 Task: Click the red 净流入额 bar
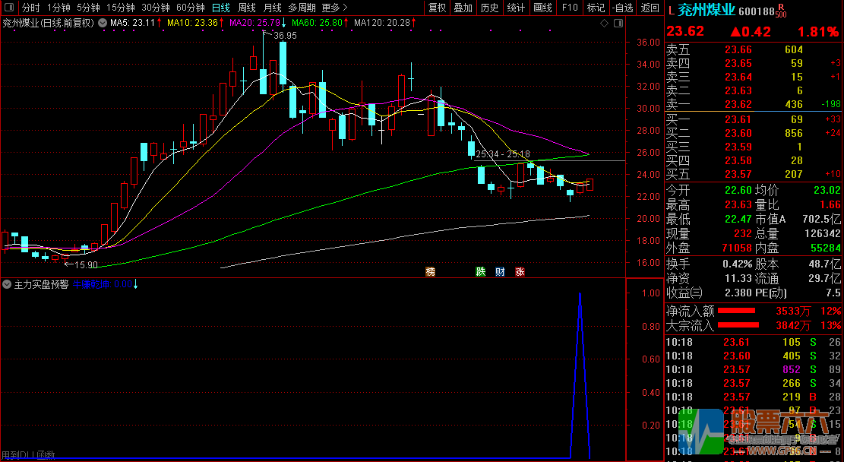click(x=736, y=311)
